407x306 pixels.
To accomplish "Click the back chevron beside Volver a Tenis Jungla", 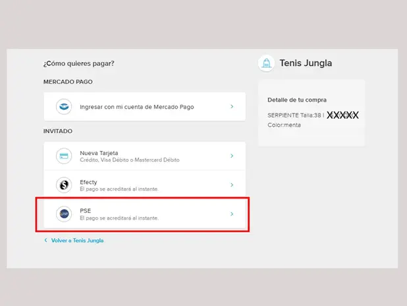I will pos(46,240).
